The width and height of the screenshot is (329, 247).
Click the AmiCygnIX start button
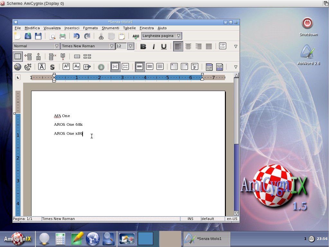[17, 239]
